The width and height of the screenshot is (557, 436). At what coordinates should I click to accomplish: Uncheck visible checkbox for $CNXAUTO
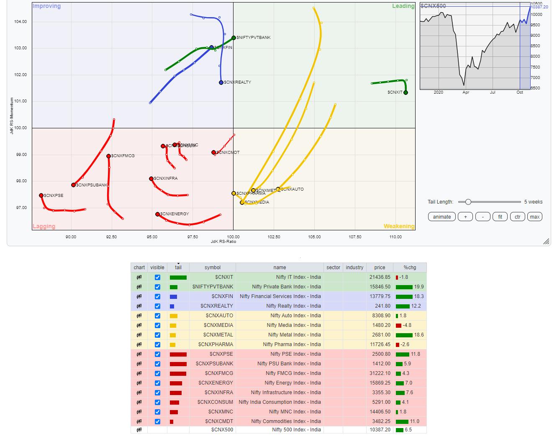(157, 316)
